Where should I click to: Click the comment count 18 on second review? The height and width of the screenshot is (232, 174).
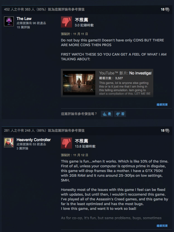tap(162, 131)
